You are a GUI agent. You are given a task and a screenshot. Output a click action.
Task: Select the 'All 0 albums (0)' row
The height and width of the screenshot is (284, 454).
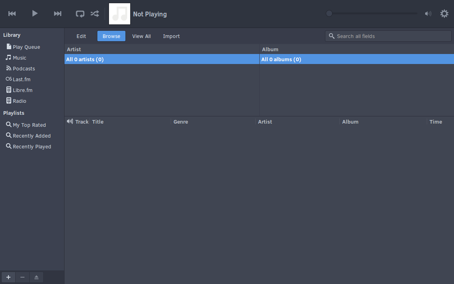tap(357, 59)
